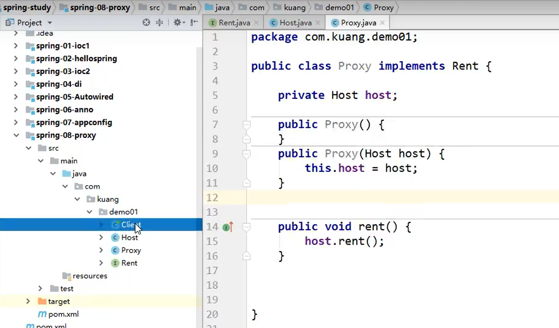559x328 pixels.
Task: Collapse the main folder arrow
Action: 41,161
